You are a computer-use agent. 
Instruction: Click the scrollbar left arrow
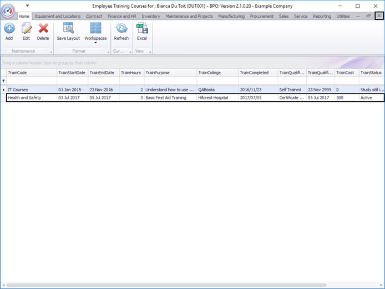[x=3, y=285]
